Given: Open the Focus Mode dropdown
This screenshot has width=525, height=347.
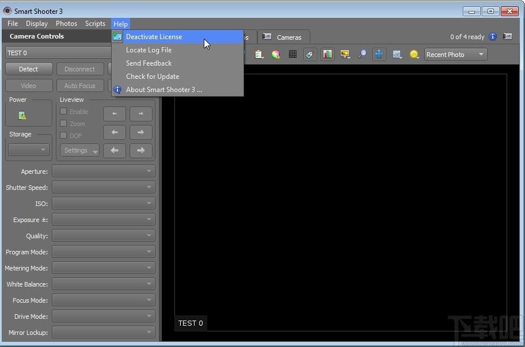Looking at the screenshot, I should (104, 300).
